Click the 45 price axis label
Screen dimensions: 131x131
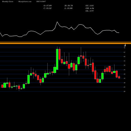pyautogui.click(x=124, y=70)
